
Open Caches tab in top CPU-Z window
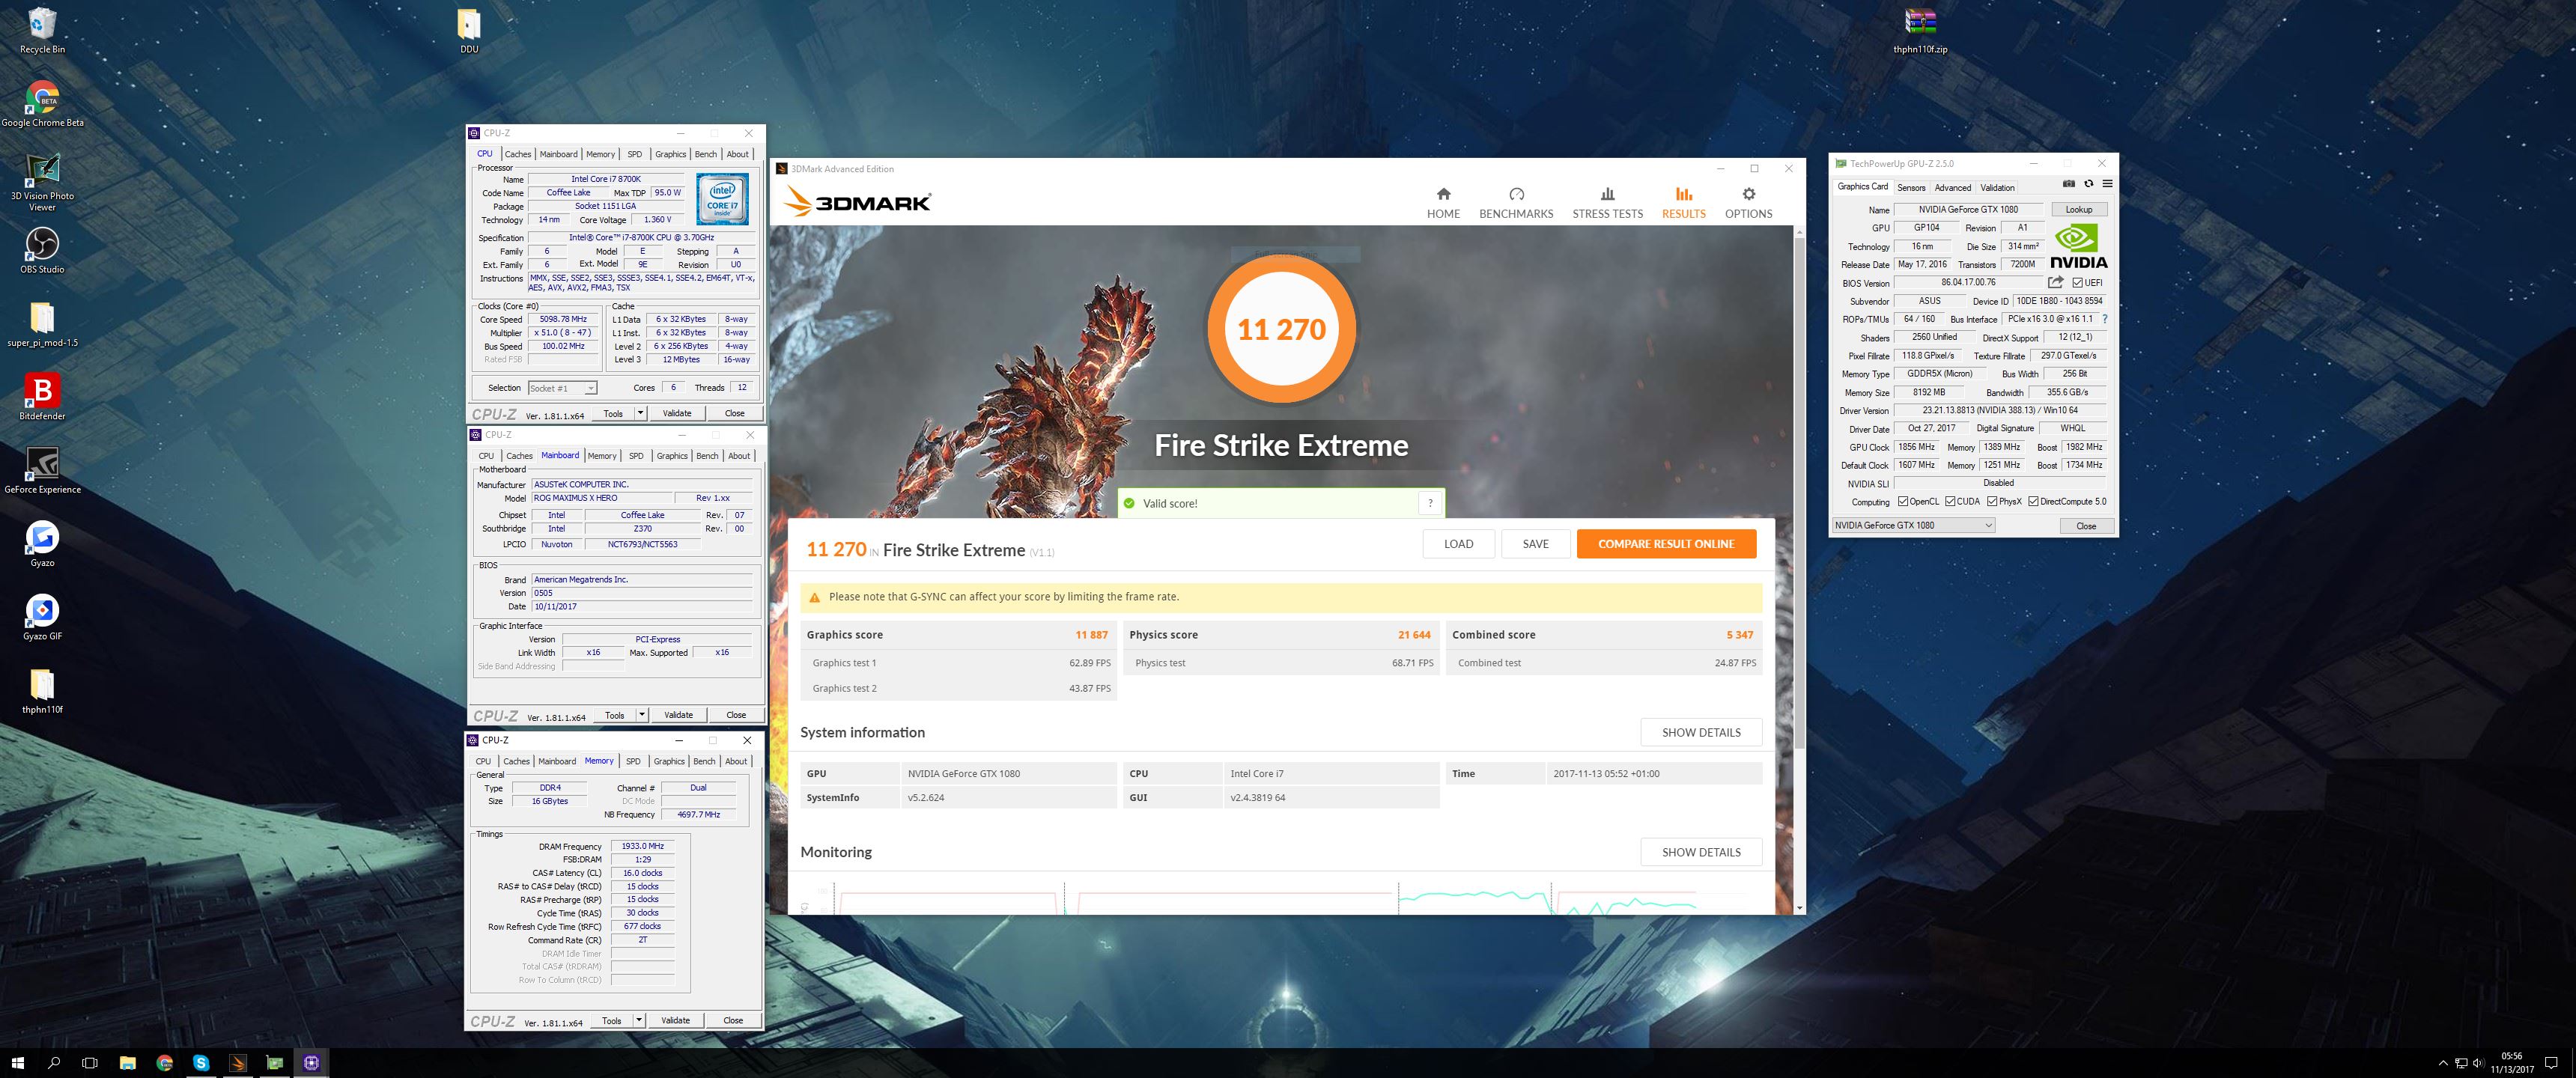[x=517, y=154]
